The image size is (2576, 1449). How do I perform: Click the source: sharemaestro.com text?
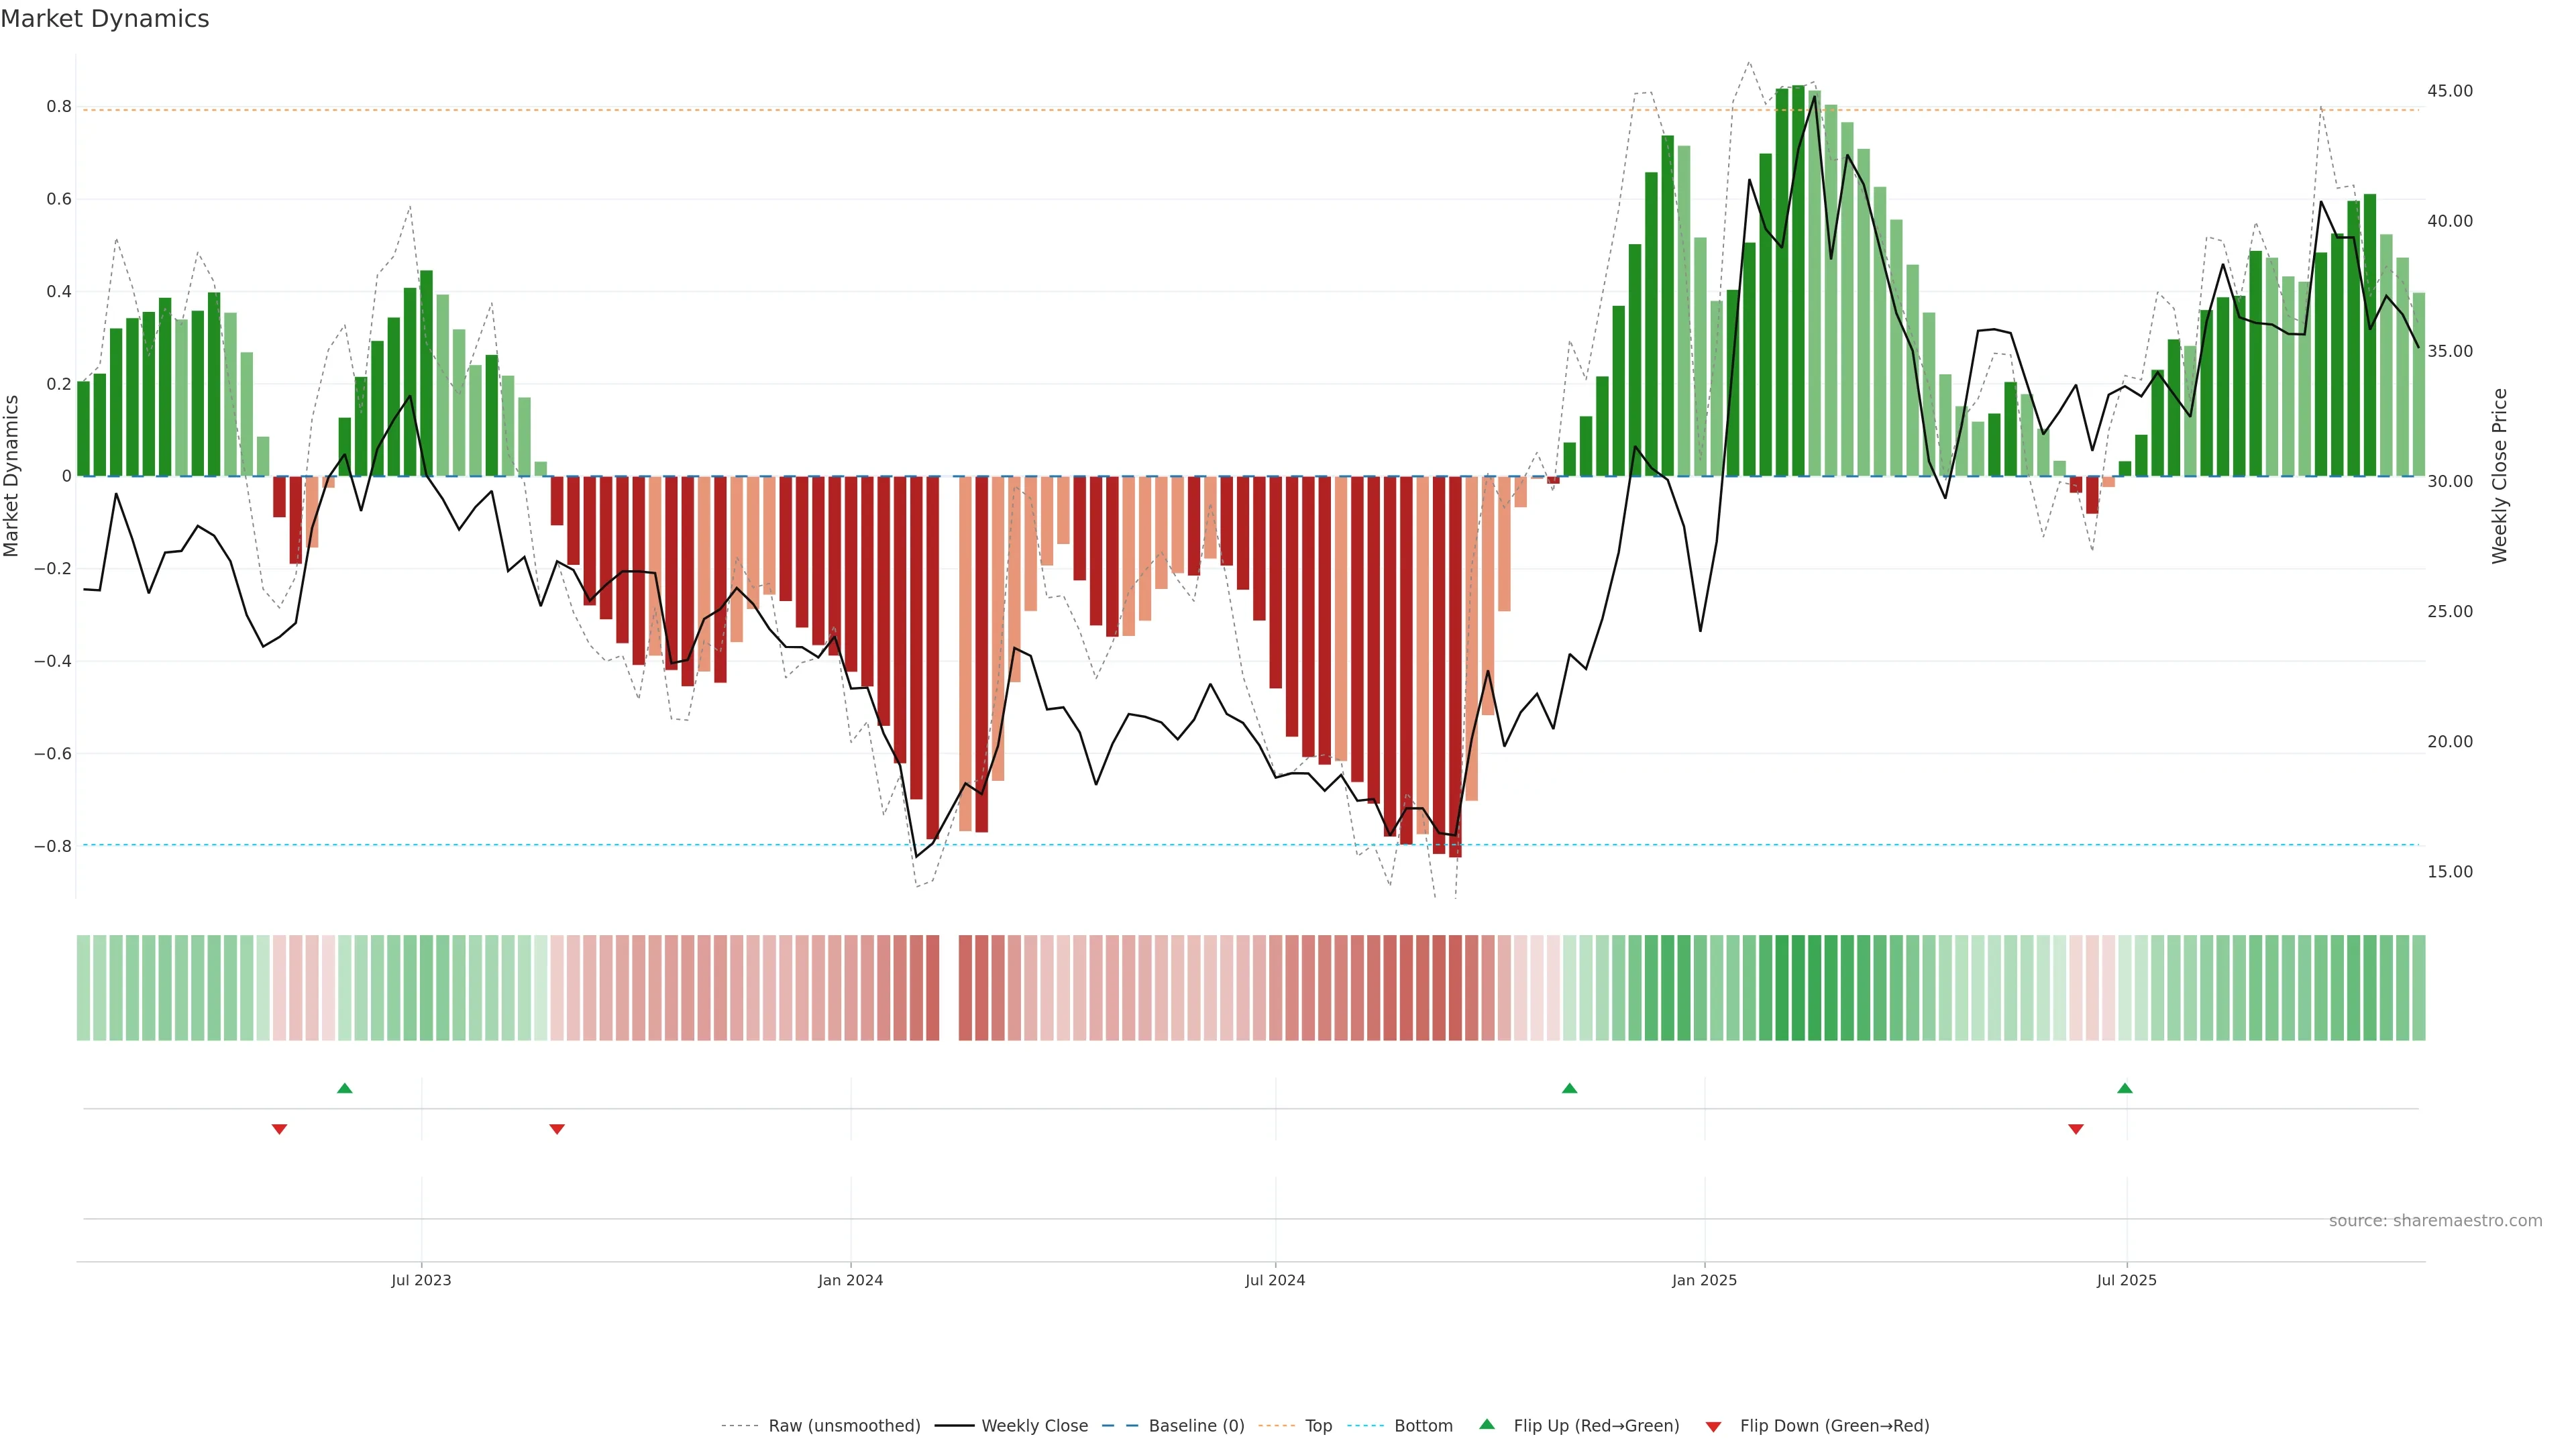2435,1221
